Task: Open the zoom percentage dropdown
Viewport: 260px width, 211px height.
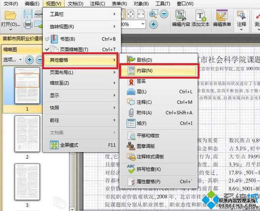Action: point(143,24)
